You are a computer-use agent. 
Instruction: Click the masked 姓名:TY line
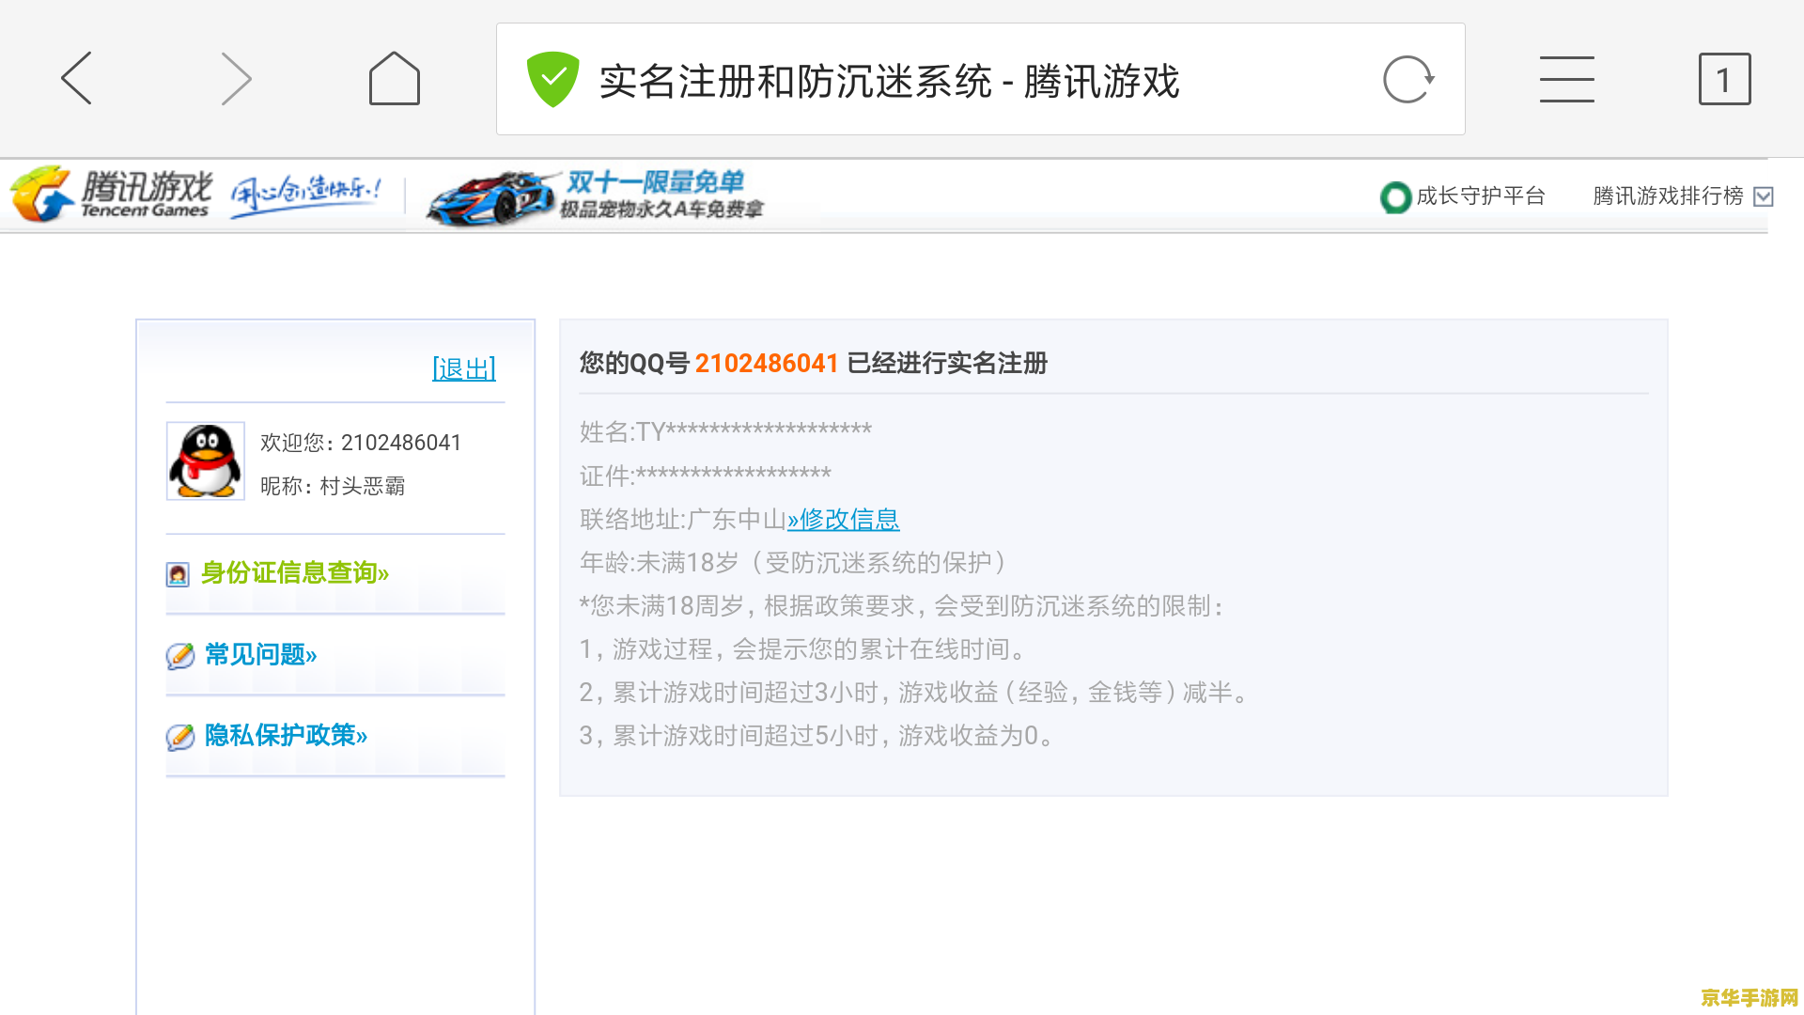tap(725, 431)
